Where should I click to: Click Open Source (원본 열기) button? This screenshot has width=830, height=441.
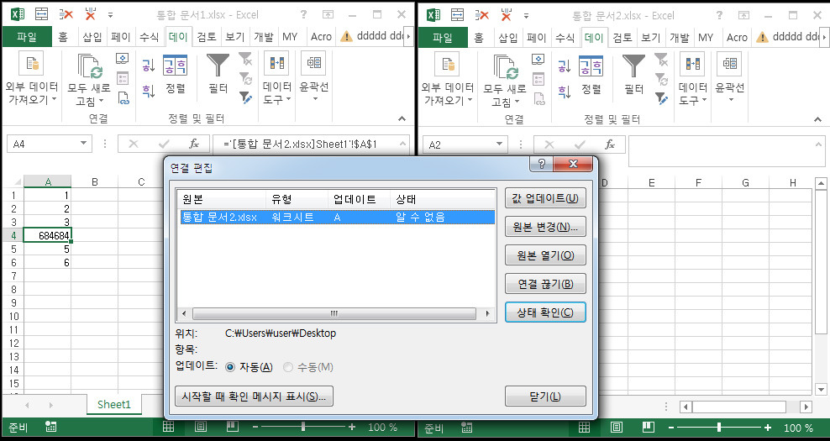(x=545, y=255)
